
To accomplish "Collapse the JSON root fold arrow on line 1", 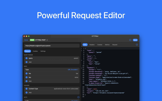I will (x=82, y=49).
